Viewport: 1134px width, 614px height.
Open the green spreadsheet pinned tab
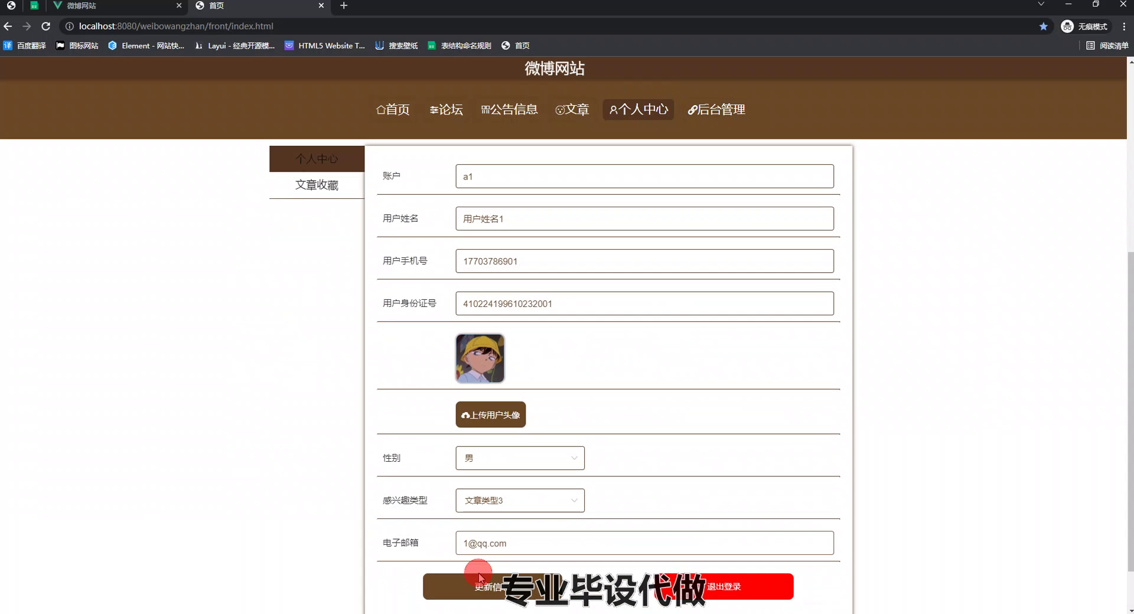[34, 6]
